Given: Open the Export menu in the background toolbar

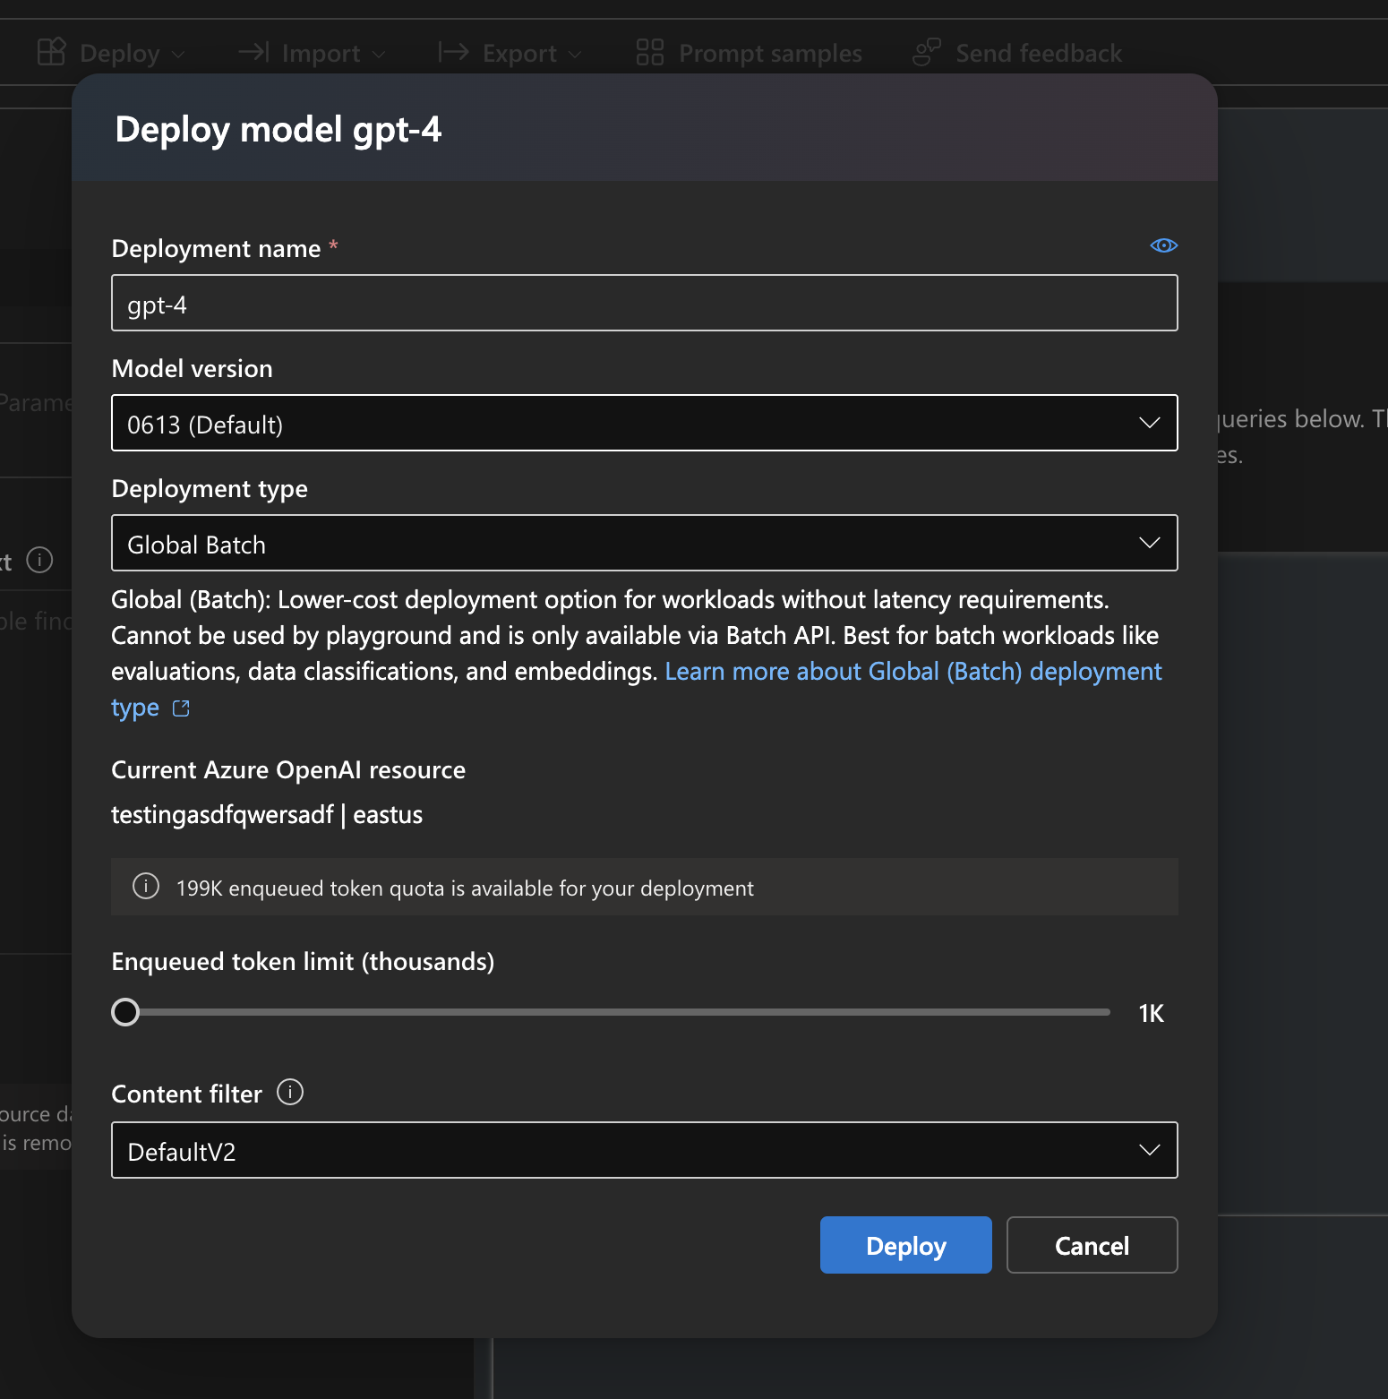Looking at the screenshot, I should pos(510,53).
